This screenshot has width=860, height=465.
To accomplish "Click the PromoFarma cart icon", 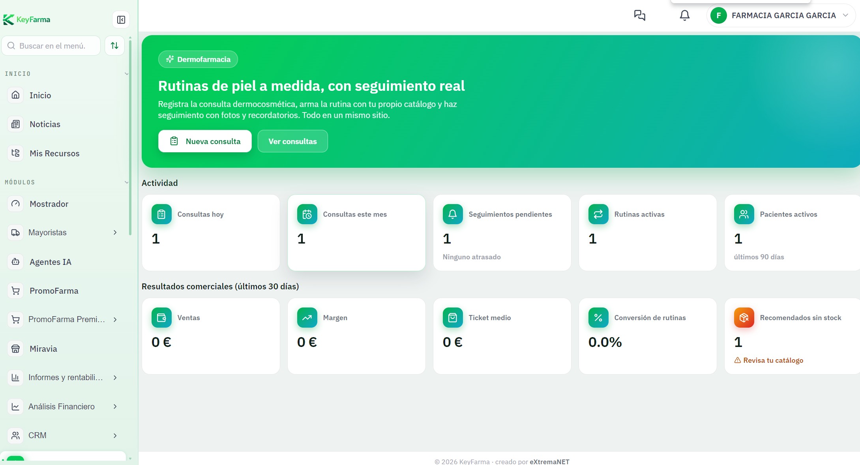I will [x=15, y=291].
